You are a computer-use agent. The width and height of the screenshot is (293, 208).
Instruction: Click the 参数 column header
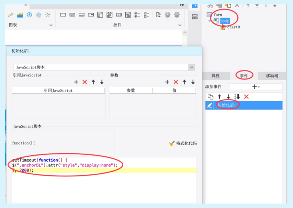click(x=131, y=90)
